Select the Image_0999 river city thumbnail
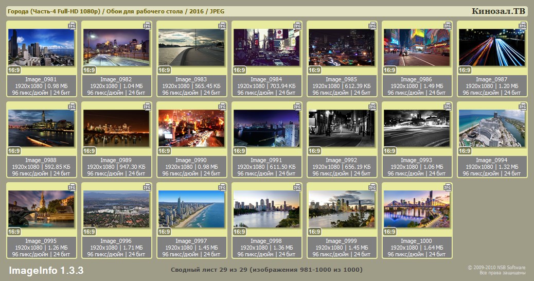Viewport: 534px width, 281px height. [341, 209]
